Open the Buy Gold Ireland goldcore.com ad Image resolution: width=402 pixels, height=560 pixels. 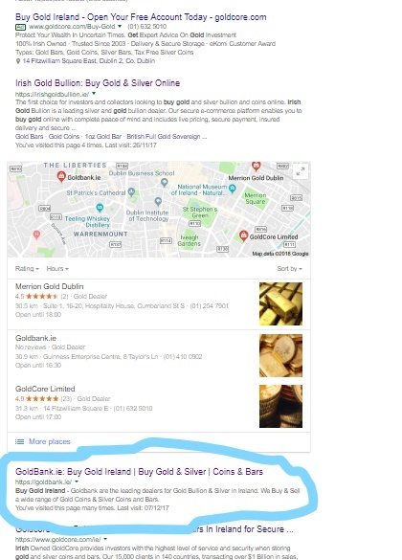(141, 17)
